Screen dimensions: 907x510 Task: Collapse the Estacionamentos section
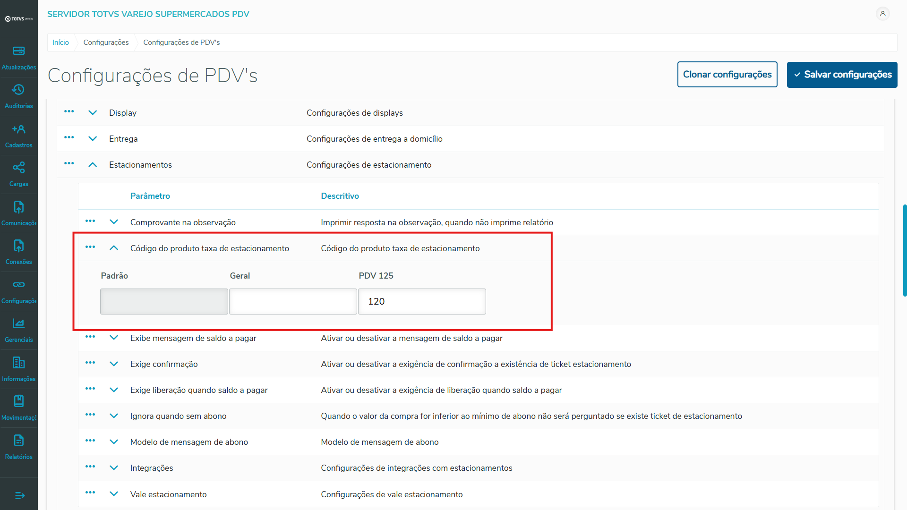93,165
